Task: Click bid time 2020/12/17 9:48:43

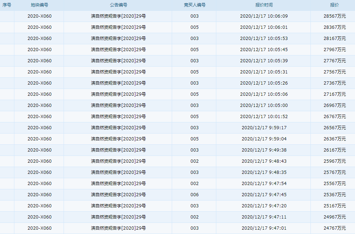Action: click(x=264, y=161)
